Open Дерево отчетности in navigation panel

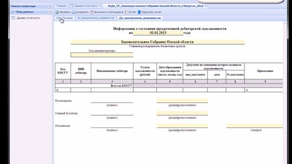[x=28, y=18]
